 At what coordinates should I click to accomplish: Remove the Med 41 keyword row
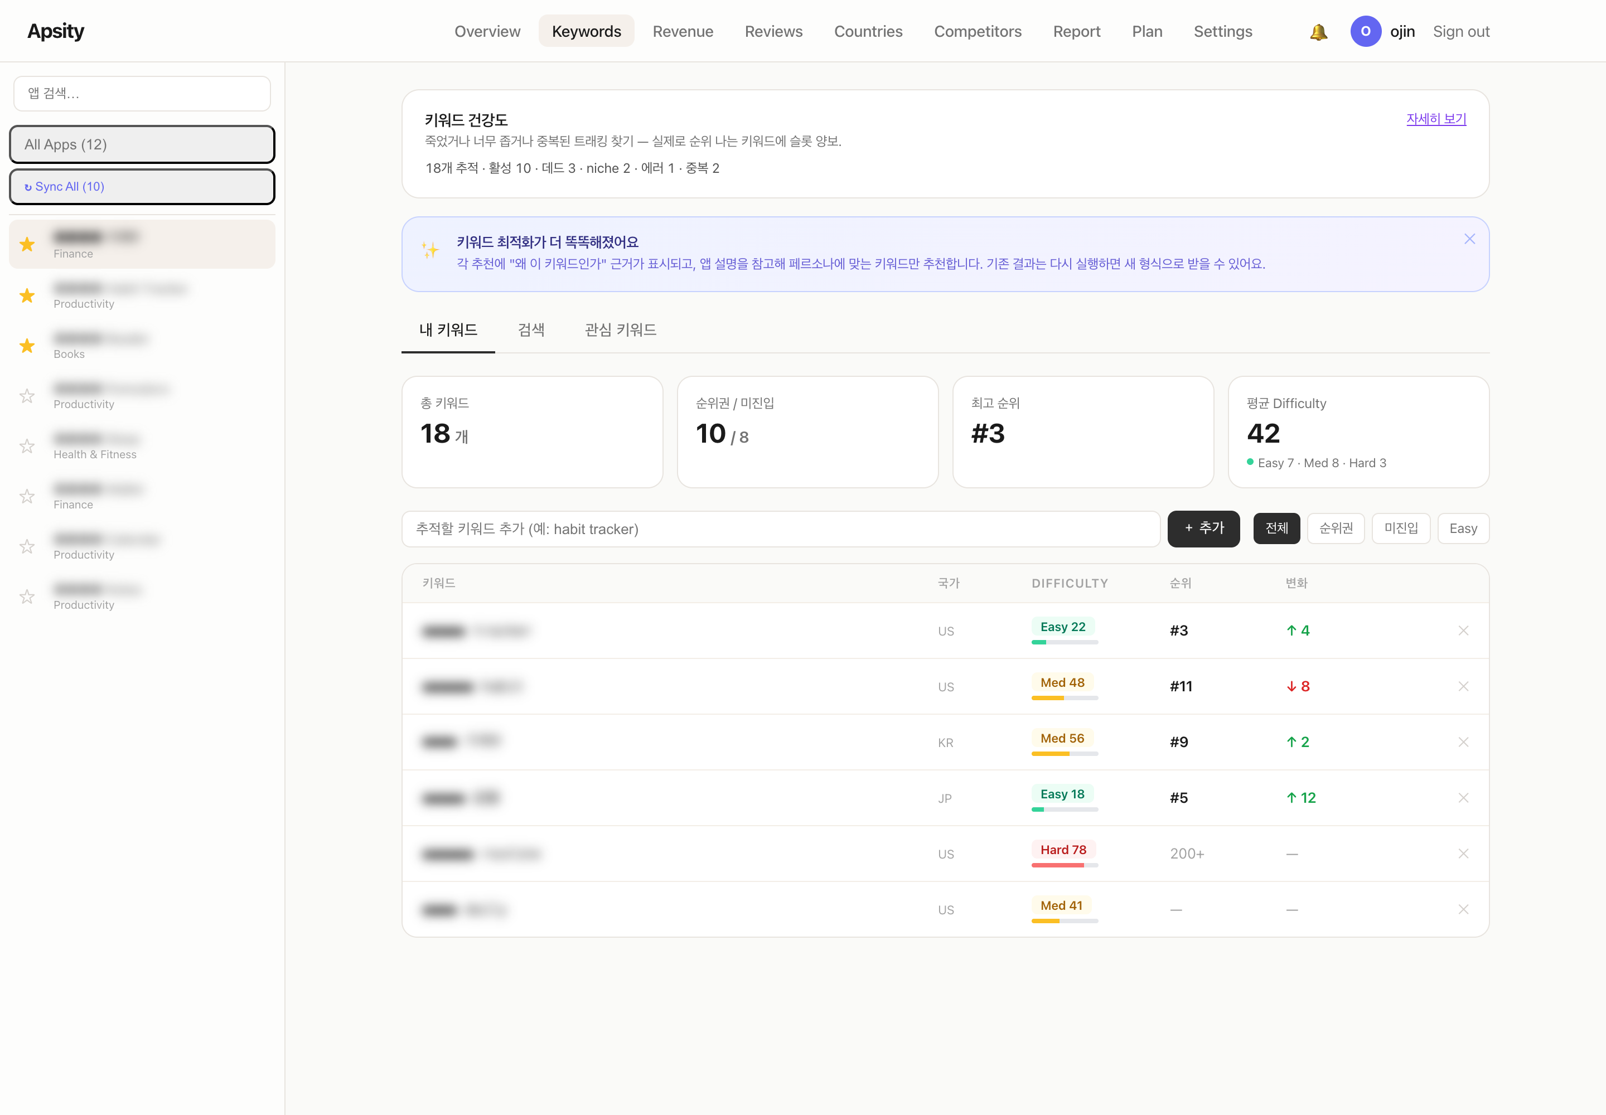coord(1463,910)
